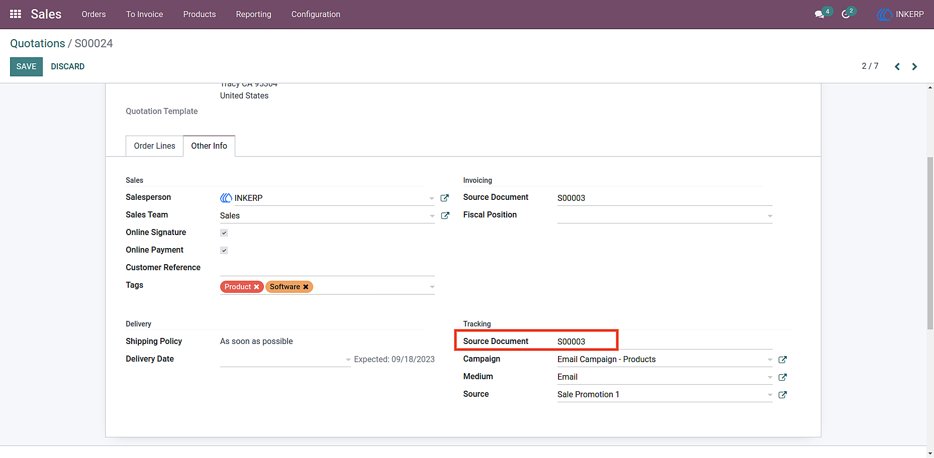The height and width of the screenshot is (458, 934).
Task: Open Campaign external link icon
Action: (x=782, y=360)
